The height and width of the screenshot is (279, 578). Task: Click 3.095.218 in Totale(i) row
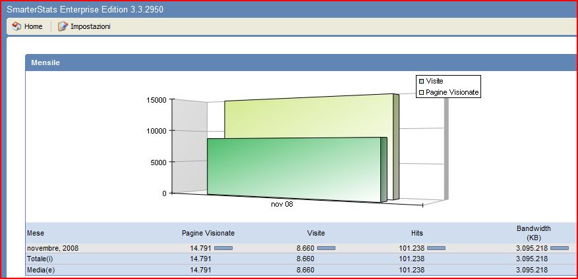tap(532, 259)
